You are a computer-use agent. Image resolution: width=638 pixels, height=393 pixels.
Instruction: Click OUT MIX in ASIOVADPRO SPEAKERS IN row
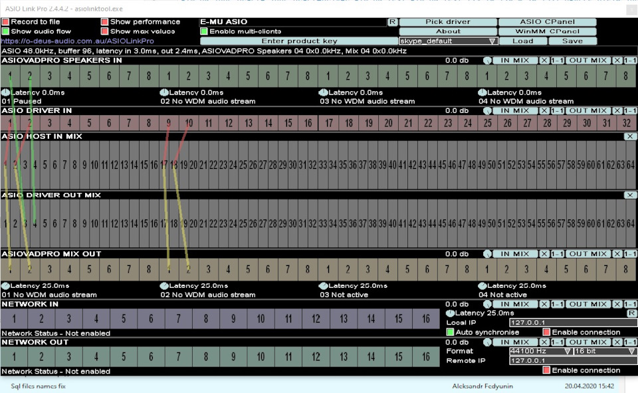click(588, 61)
